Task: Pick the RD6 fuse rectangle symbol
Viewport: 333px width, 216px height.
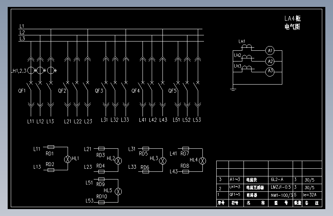Action: coord(146,171)
